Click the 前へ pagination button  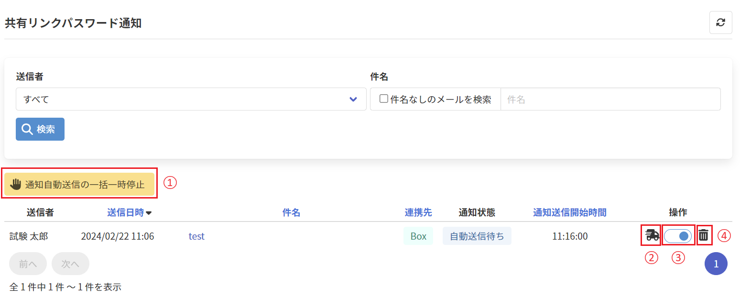click(x=28, y=264)
